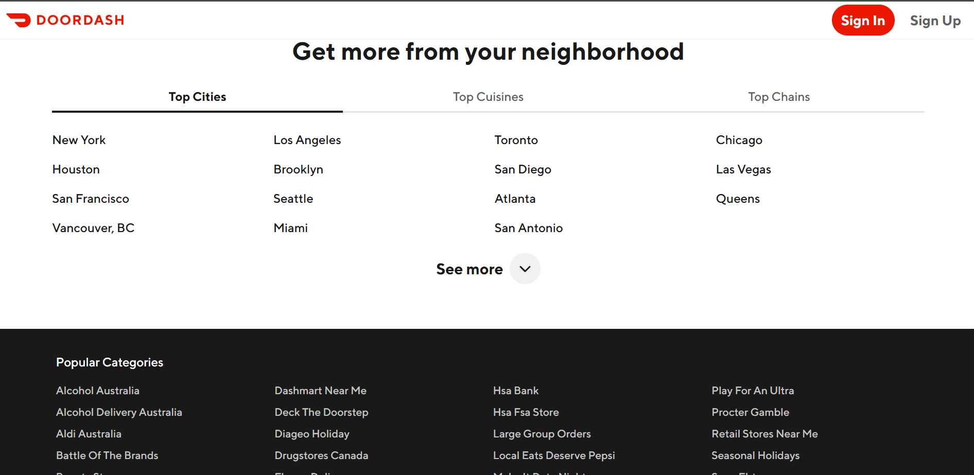This screenshot has height=475, width=974.
Task: Click the Sign Up button
Action: pyautogui.click(x=935, y=21)
